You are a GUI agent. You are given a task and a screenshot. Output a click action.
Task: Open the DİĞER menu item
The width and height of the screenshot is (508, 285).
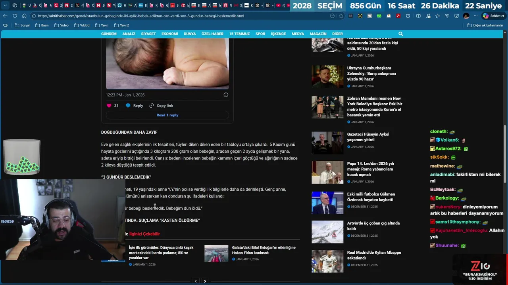[337, 34]
